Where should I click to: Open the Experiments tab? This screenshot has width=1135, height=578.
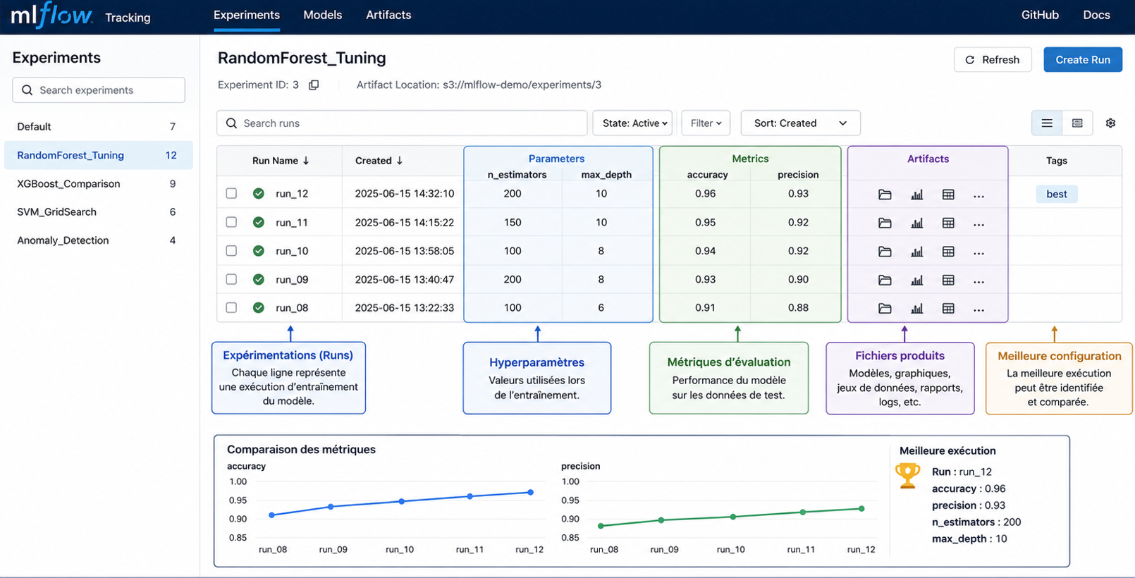247,15
